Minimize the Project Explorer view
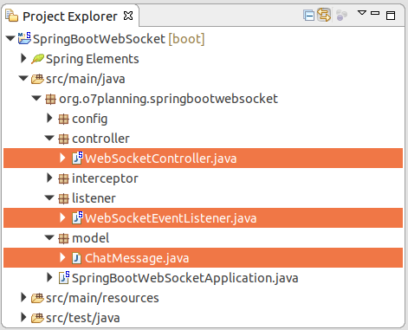The height and width of the screenshot is (330, 408). point(375,13)
